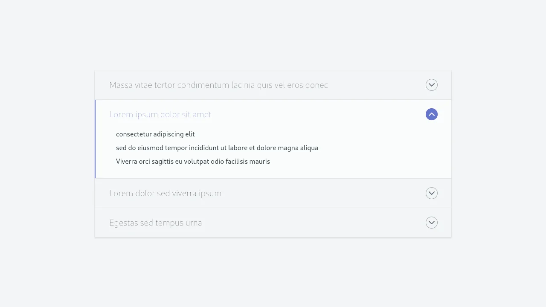Click the Viverra orci sagittis eu volutpat line
The image size is (546, 307).
click(x=193, y=162)
